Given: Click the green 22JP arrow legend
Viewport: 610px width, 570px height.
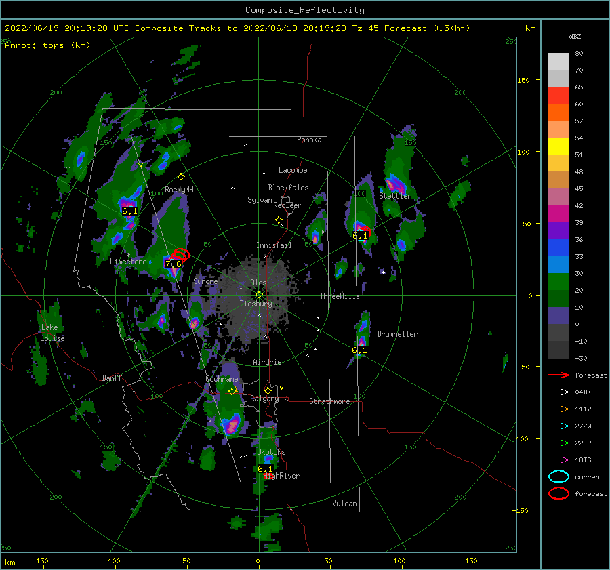Looking at the screenshot, I should coord(558,443).
